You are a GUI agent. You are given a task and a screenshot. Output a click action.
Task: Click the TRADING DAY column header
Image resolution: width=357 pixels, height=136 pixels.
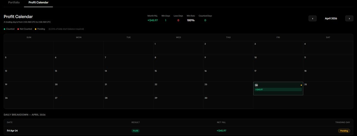[343, 122]
